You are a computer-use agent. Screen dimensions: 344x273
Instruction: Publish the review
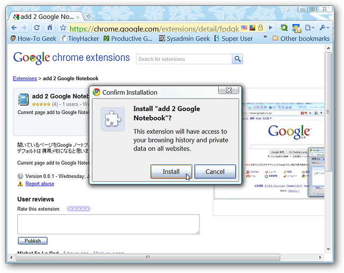(x=32, y=241)
